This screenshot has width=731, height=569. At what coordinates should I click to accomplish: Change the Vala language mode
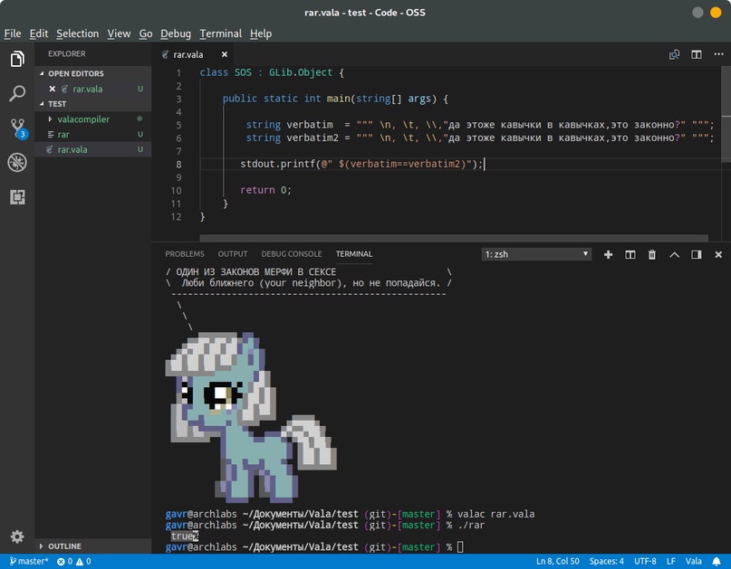pos(693,562)
